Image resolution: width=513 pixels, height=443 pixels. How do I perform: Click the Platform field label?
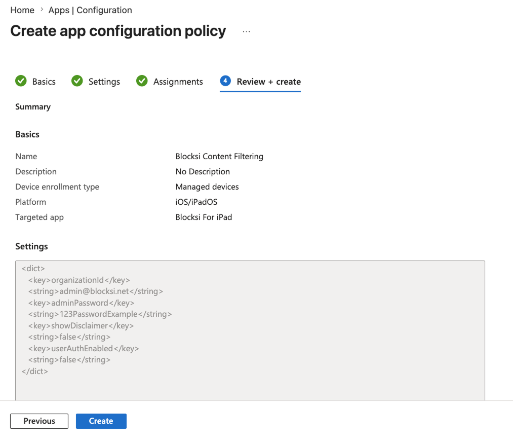[x=31, y=202]
